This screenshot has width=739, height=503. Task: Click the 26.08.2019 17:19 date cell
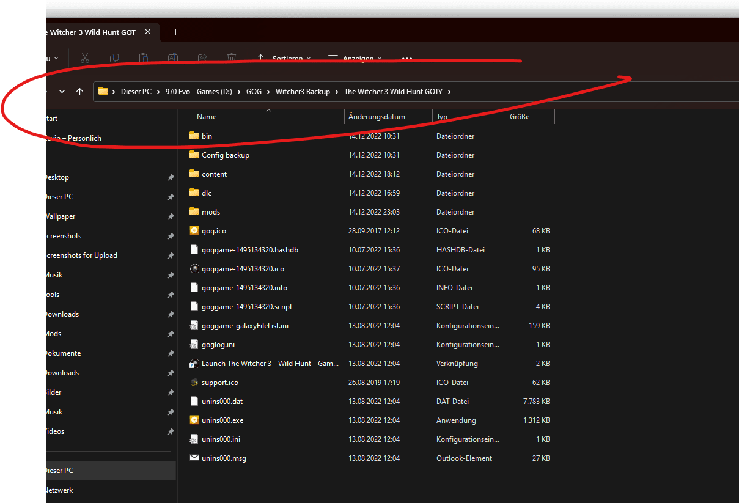pyautogui.click(x=374, y=382)
